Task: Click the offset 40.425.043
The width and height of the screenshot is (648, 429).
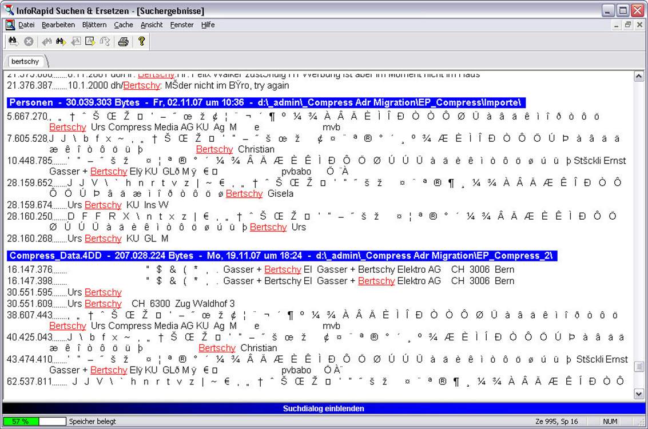Action: [x=30, y=337]
